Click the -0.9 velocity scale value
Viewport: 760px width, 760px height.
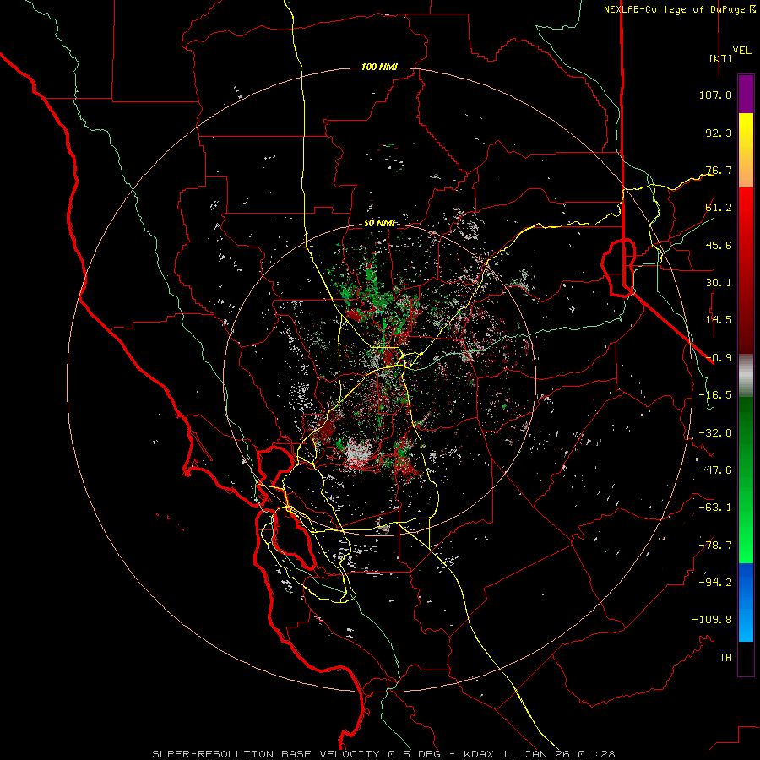pos(719,358)
